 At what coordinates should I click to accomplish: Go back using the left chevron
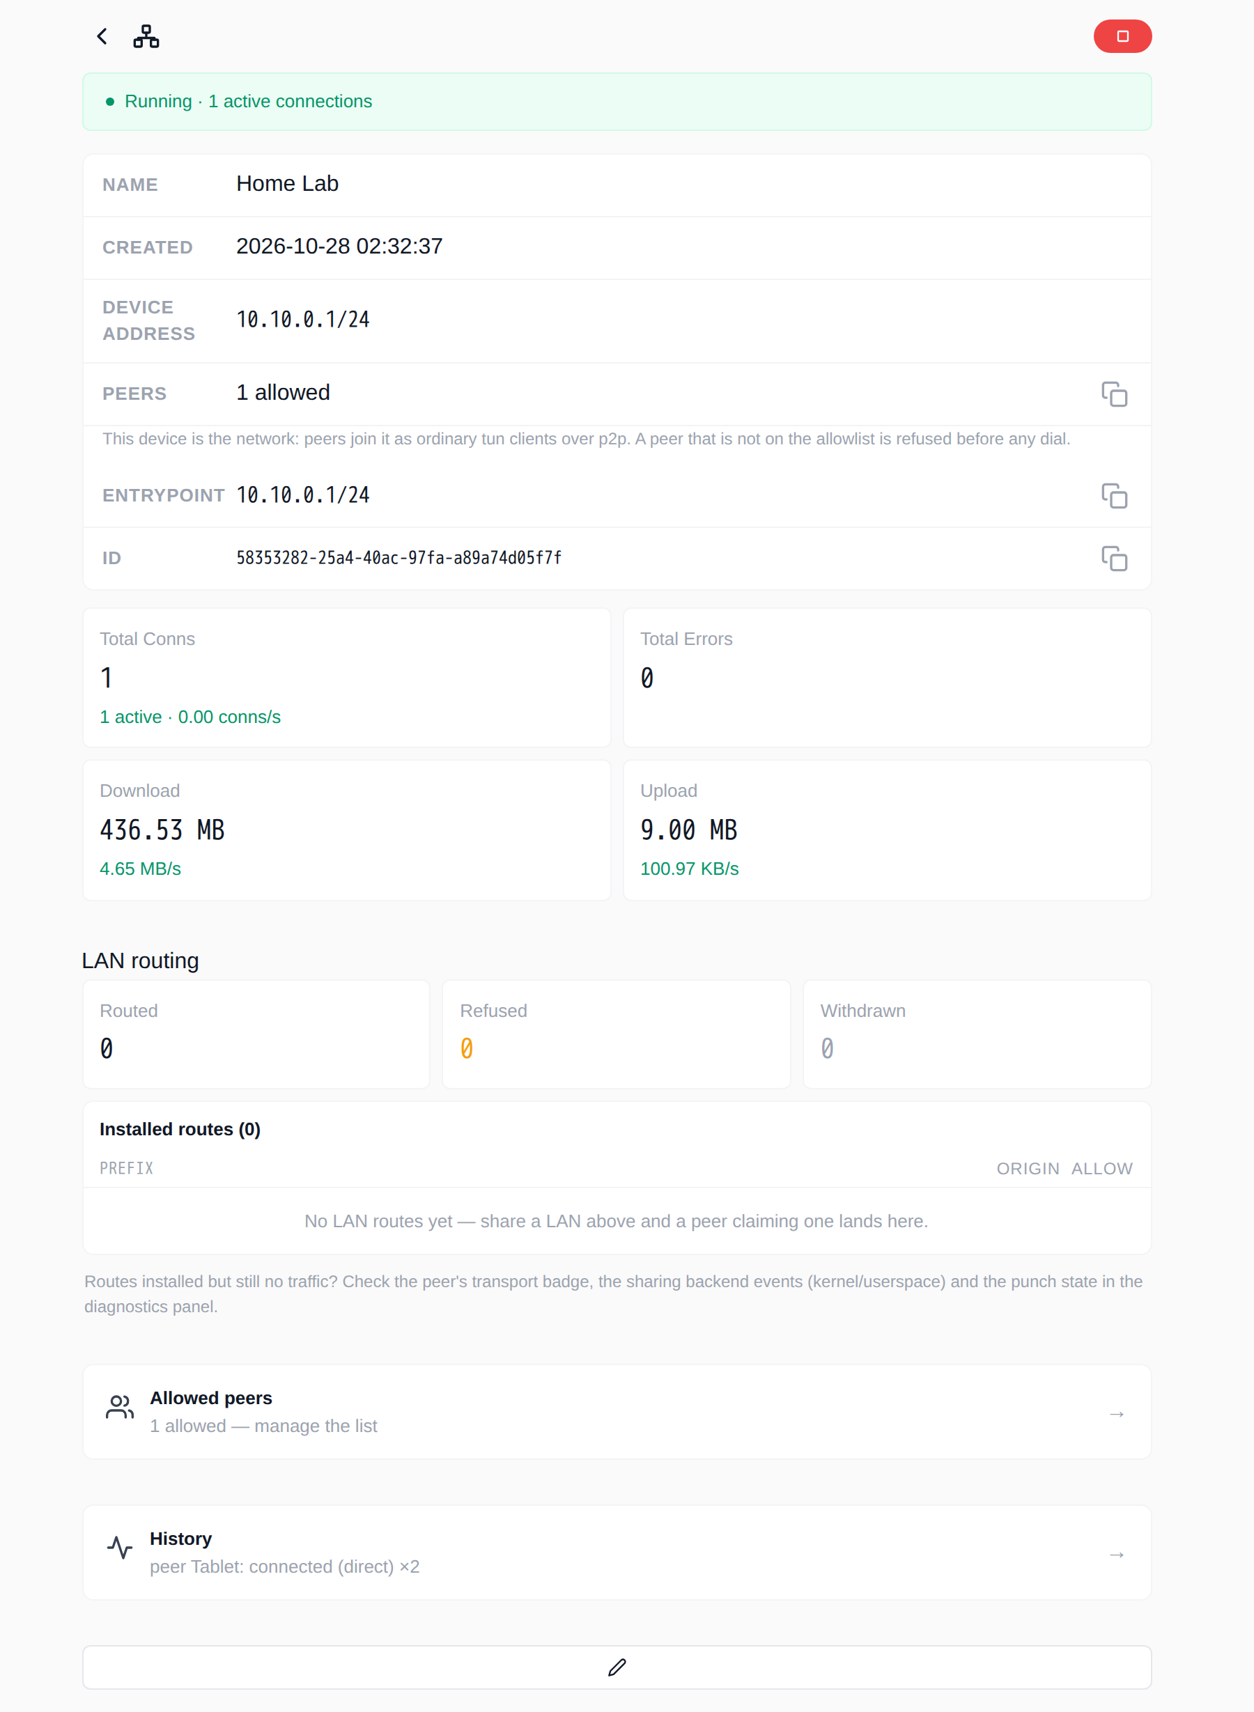click(x=102, y=36)
